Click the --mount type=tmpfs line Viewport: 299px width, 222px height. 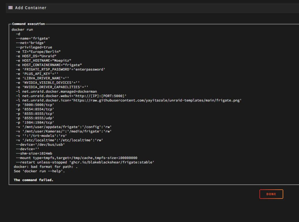tap(77, 158)
